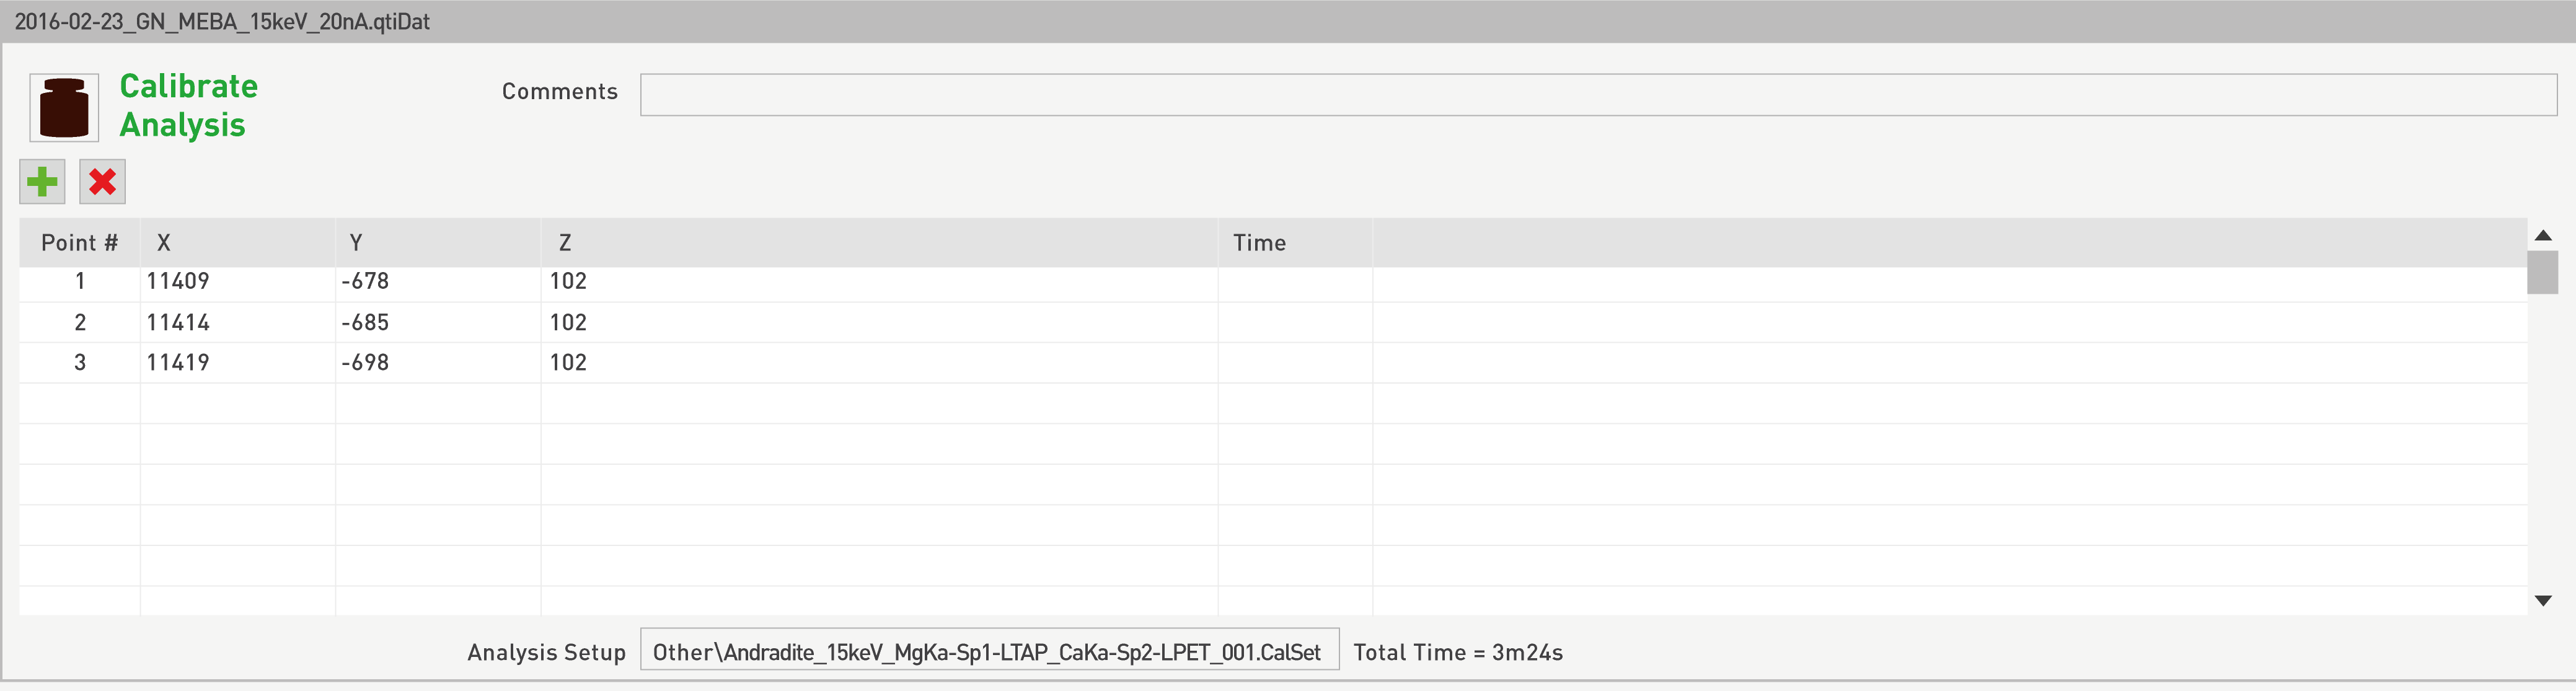2576x691 pixels.
Task: Select point row 3
Action: 80,363
